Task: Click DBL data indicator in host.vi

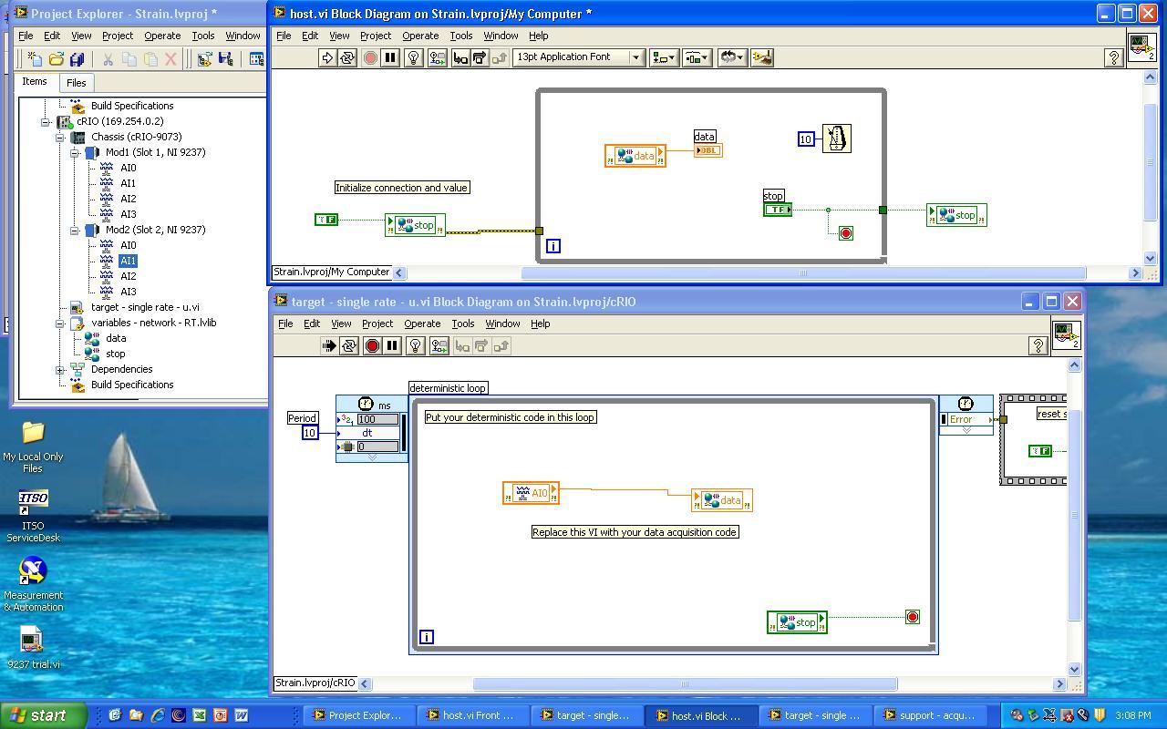Action: (x=707, y=150)
